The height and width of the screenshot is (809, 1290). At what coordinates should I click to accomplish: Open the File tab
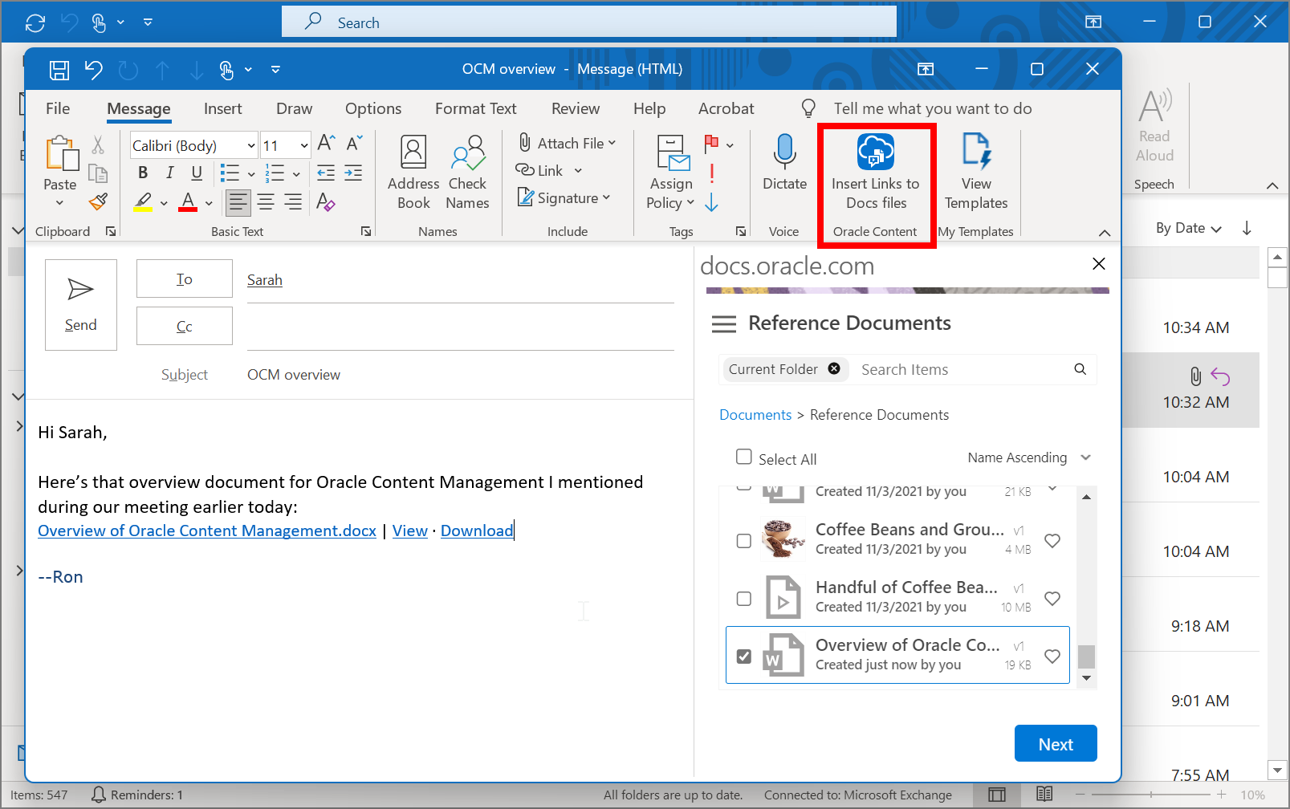coord(58,109)
